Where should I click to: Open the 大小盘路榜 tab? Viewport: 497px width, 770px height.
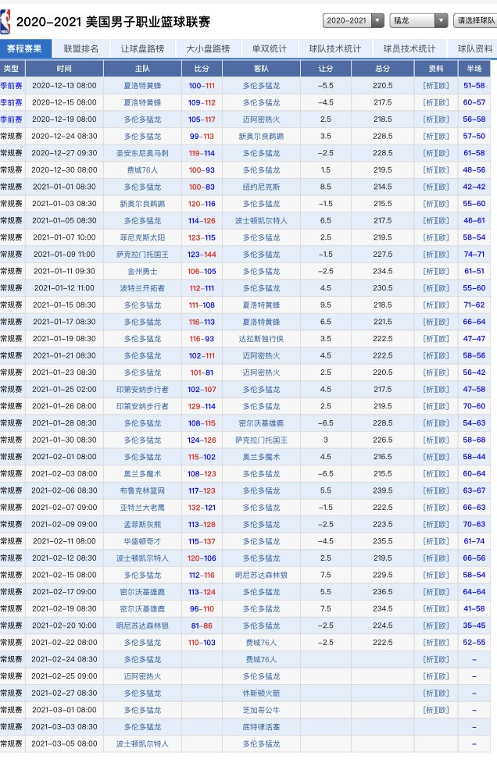[208, 48]
